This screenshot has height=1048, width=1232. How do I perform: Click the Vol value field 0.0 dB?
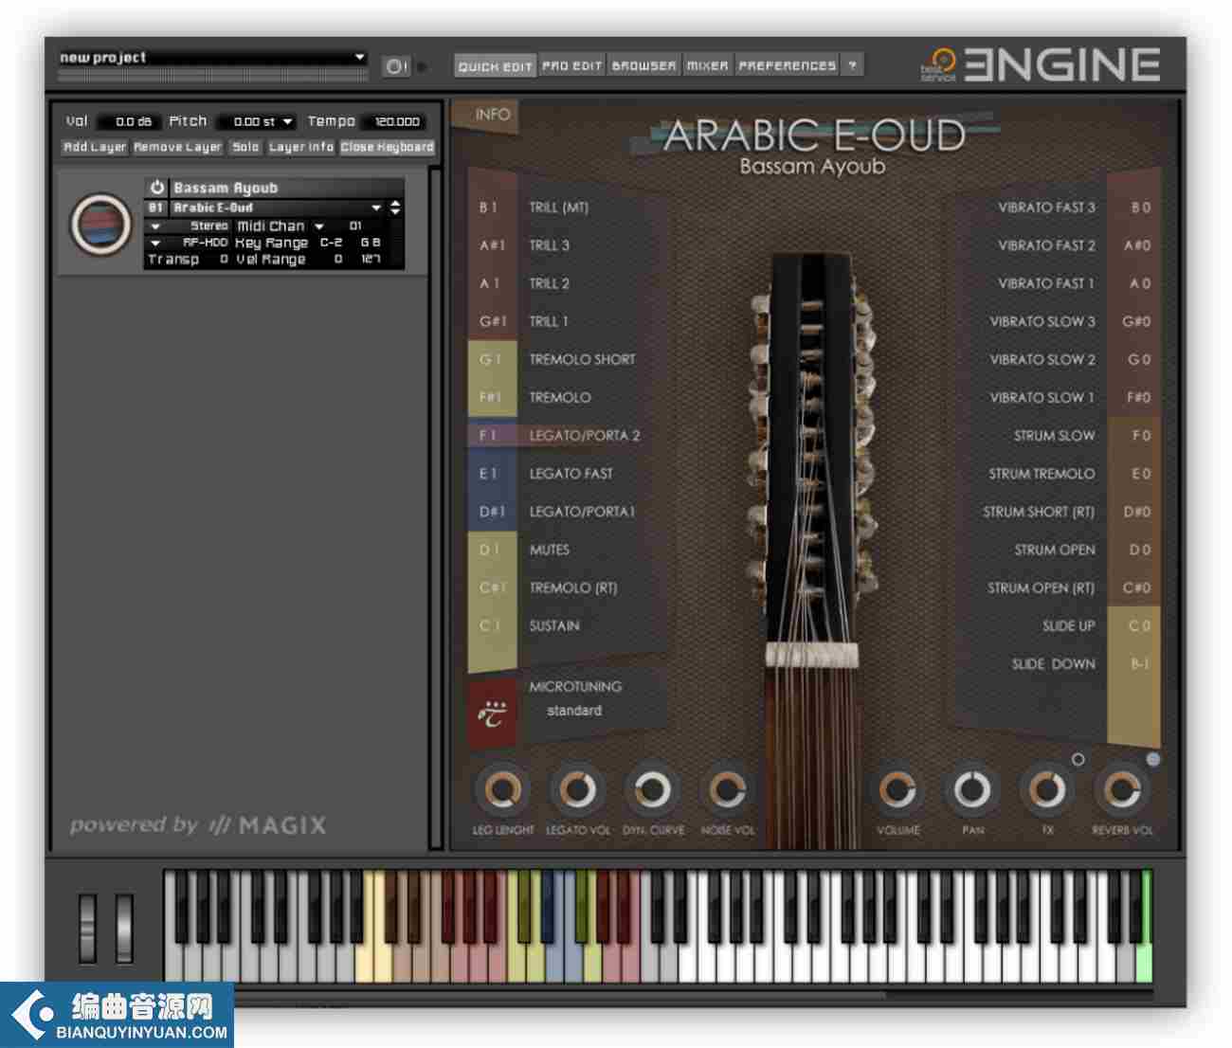coord(129,121)
